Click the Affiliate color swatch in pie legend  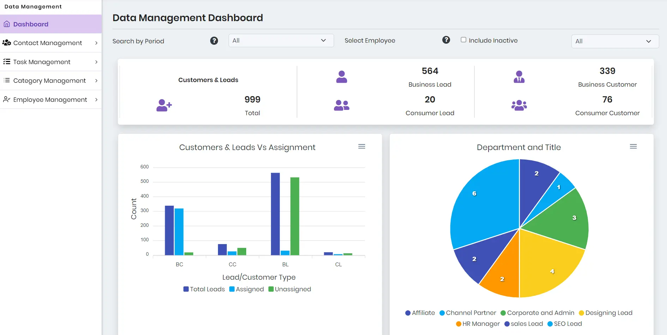point(408,313)
